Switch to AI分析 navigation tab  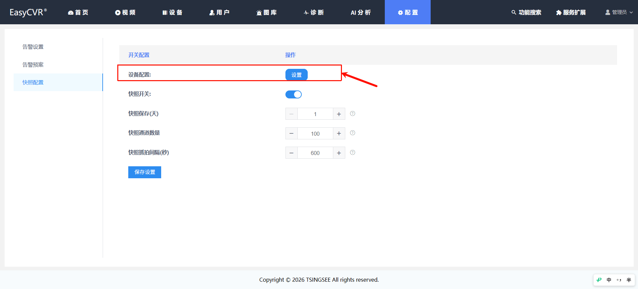(361, 12)
